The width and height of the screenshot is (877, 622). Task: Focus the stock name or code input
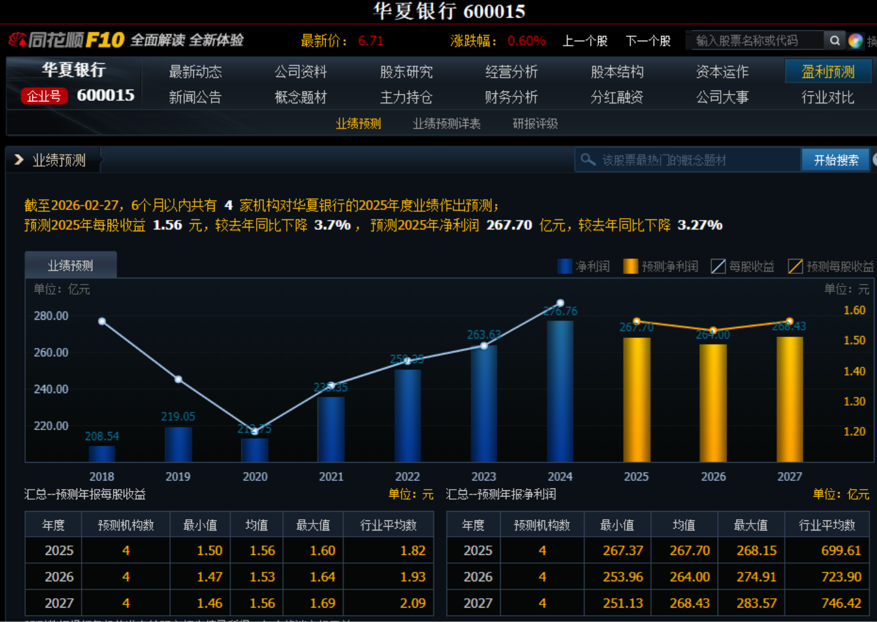click(753, 41)
